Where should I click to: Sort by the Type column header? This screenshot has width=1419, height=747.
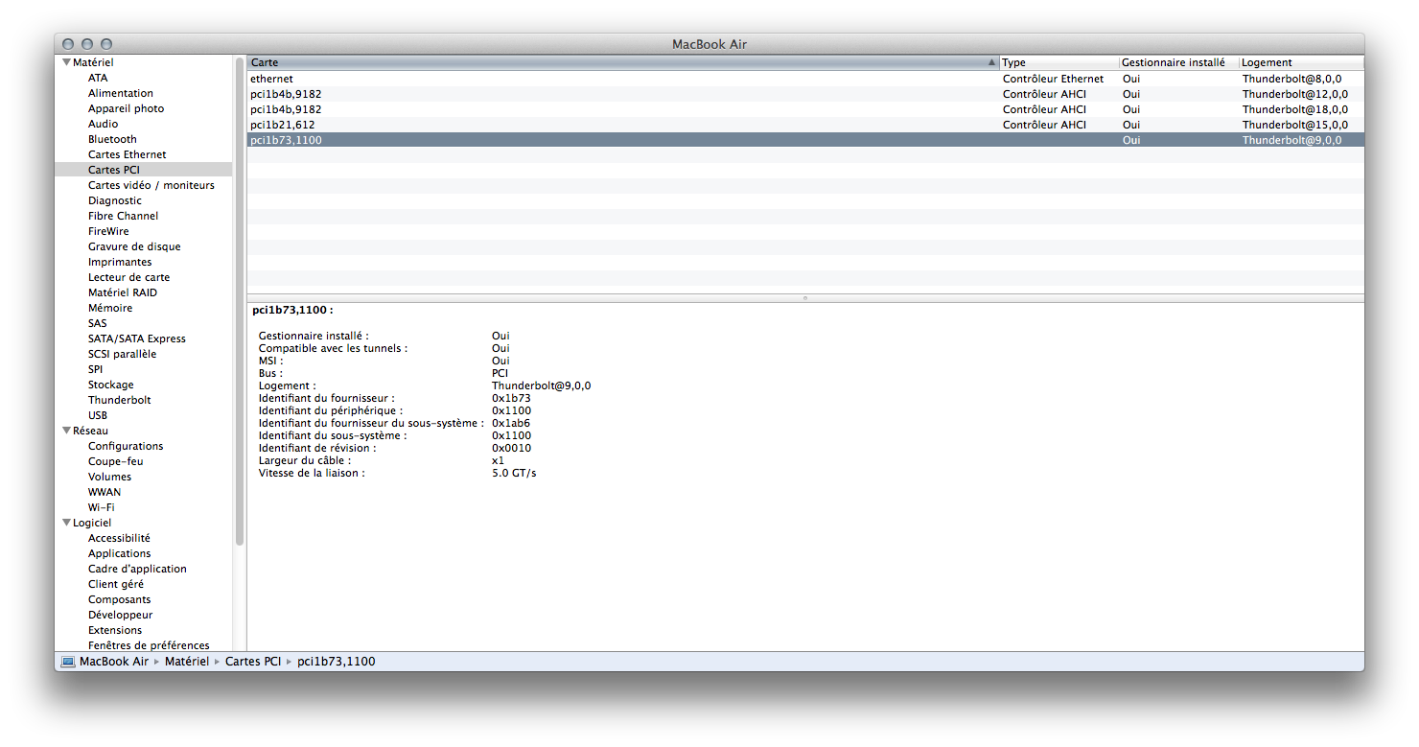(1058, 62)
